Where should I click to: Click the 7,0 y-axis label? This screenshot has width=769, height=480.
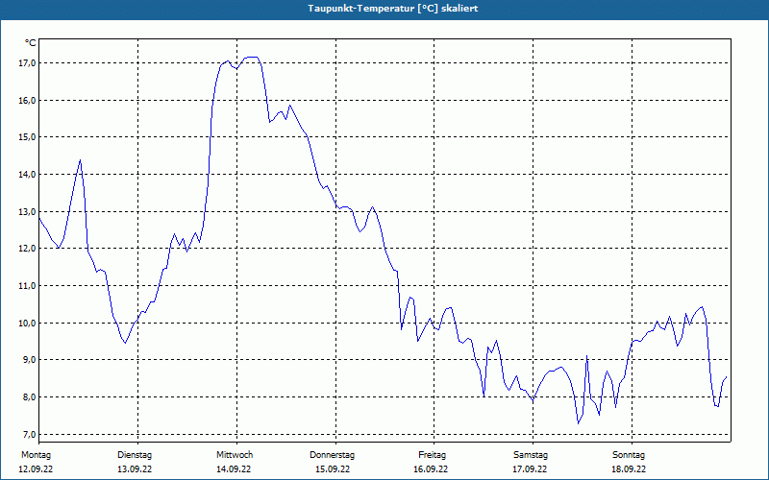click(x=29, y=434)
